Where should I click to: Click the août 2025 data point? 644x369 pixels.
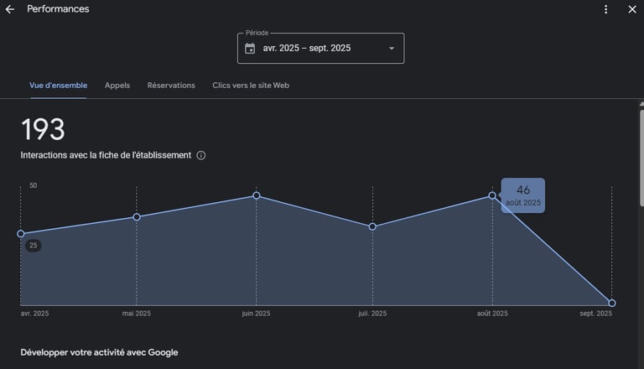[x=492, y=195]
